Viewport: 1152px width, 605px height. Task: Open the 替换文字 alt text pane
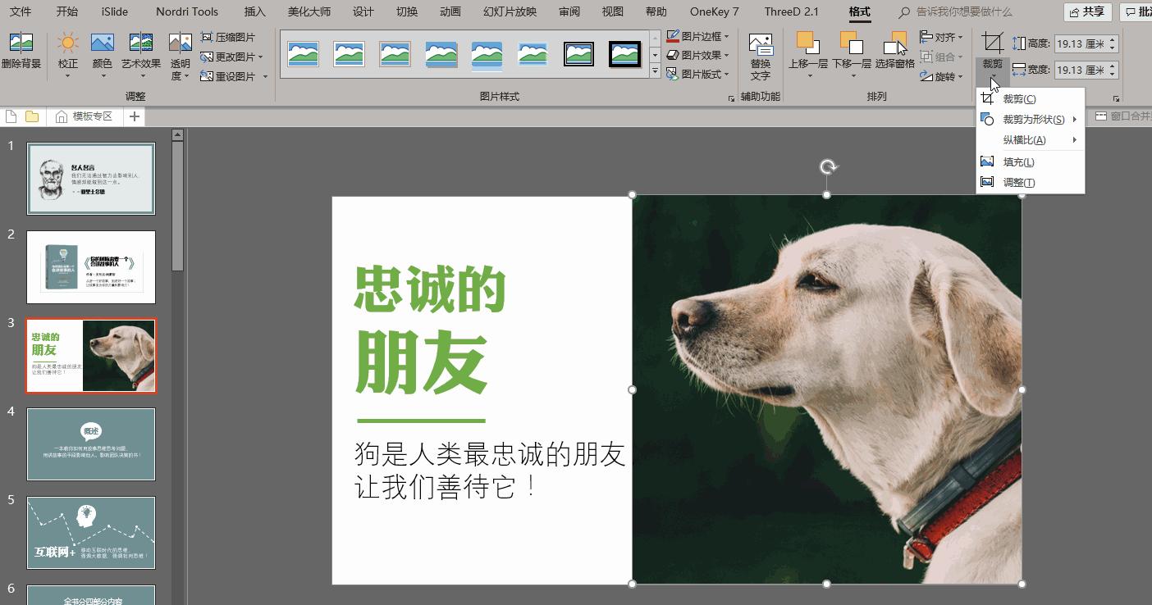pos(760,56)
